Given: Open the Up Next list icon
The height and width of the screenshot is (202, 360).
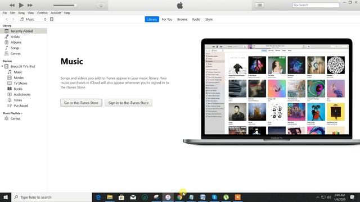Looking at the screenshot, I should (259, 5).
